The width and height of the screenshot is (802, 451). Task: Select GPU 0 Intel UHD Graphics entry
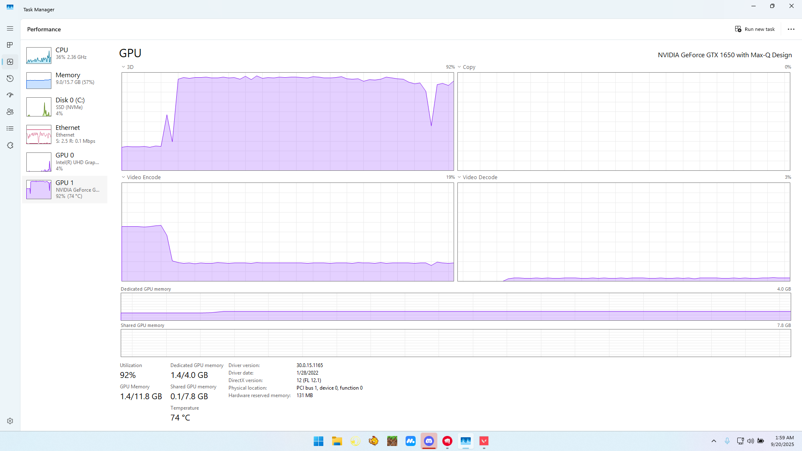coord(65,162)
